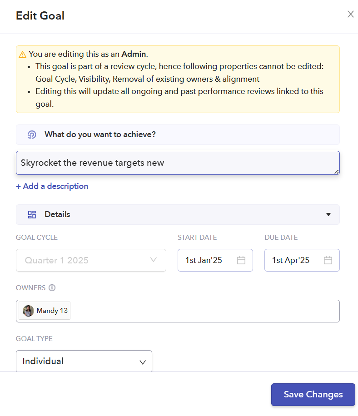
Task: Close the Edit Goal dialog
Action: coord(350,14)
